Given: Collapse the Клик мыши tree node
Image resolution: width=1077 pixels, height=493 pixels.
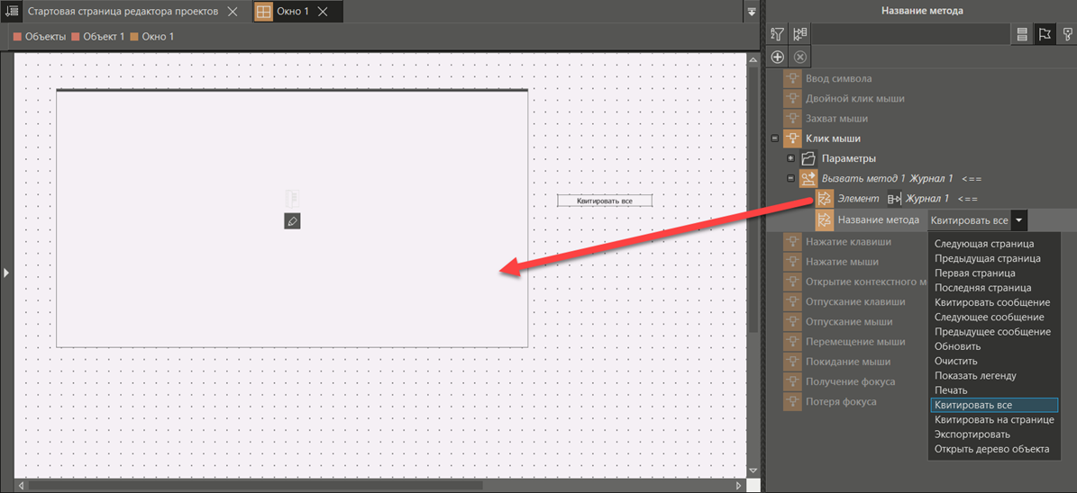Looking at the screenshot, I should coord(774,139).
